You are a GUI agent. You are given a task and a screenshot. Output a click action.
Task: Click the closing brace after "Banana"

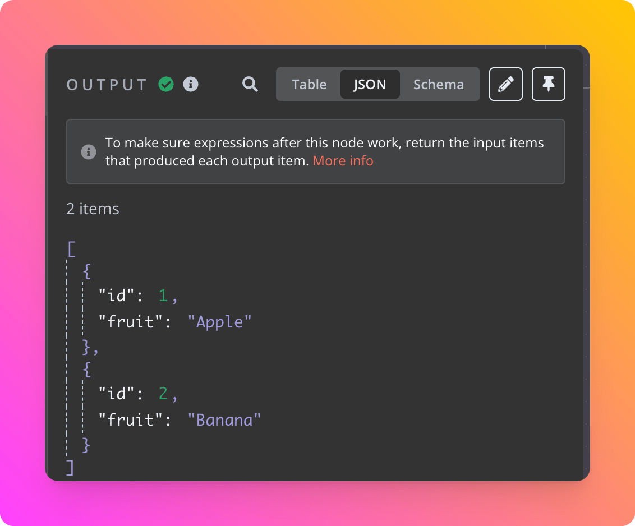pos(86,445)
